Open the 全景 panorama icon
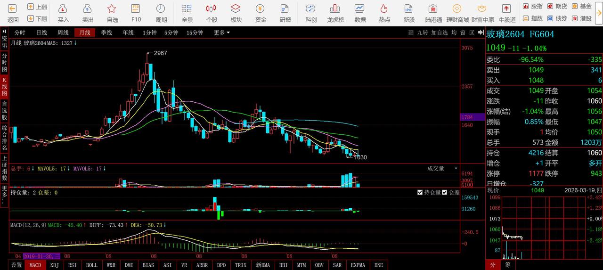This screenshot has height=270, width=603. click(x=187, y=8)
